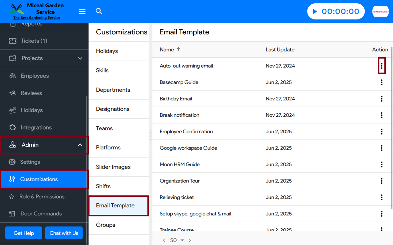Open actions menu for Auto-out warning email

382,66
